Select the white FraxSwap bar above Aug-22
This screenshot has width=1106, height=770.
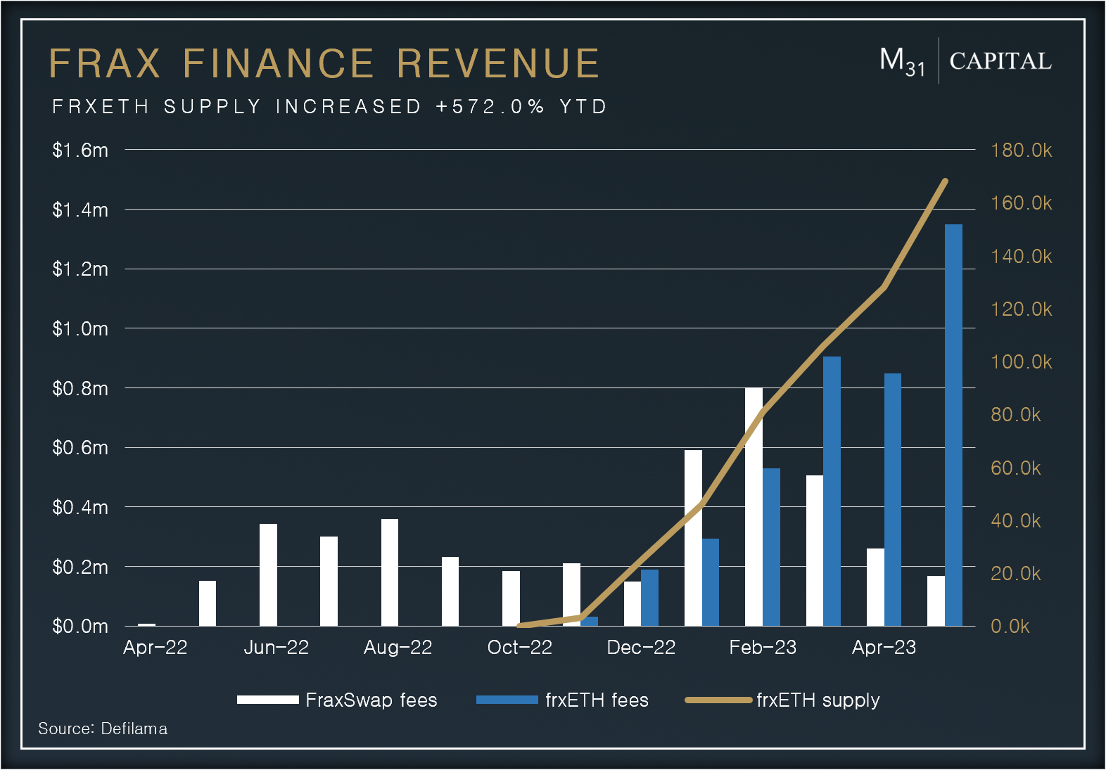pos(390,572)
